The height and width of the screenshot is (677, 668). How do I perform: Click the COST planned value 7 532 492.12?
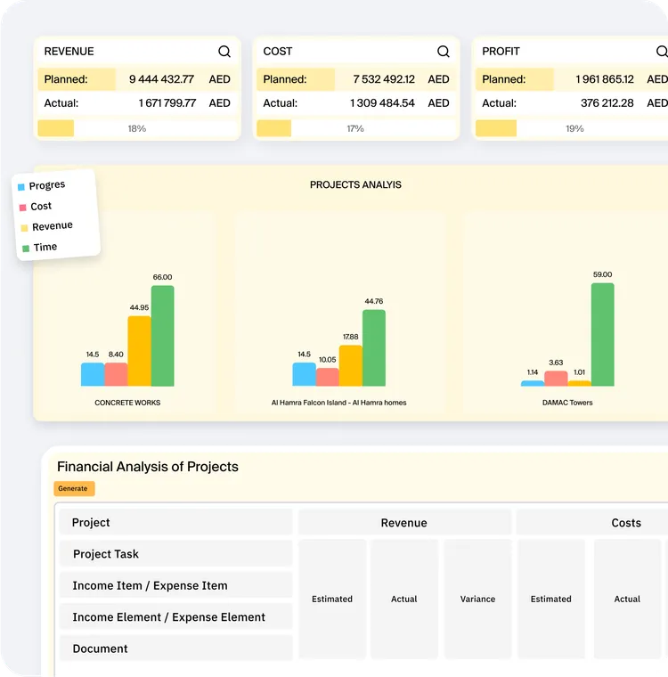[384, 79]
